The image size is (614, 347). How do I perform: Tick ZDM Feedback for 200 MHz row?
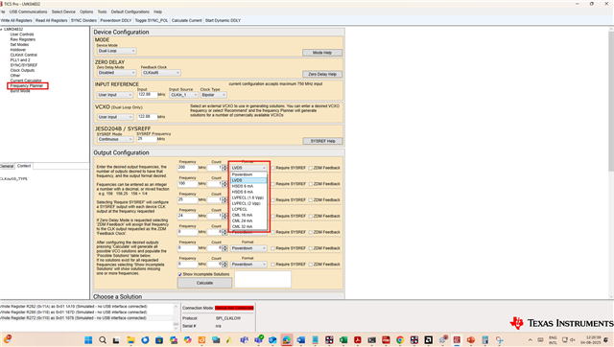click(311, 168)
